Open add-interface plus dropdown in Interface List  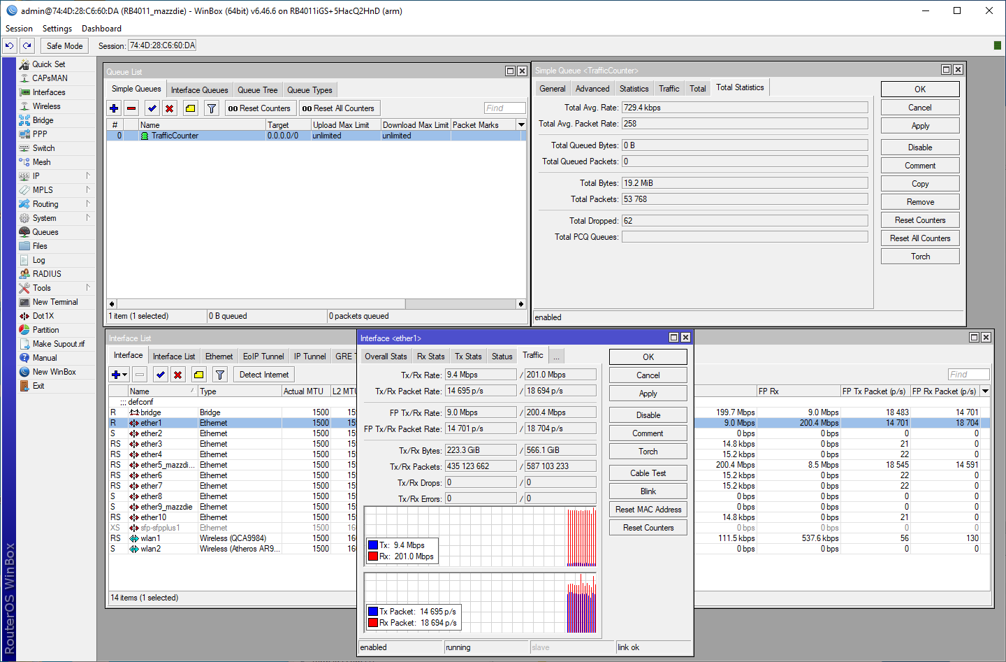[119, 375]
